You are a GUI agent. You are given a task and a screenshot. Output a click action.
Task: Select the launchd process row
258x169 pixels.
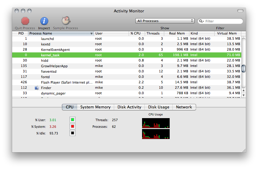(127, 38)
